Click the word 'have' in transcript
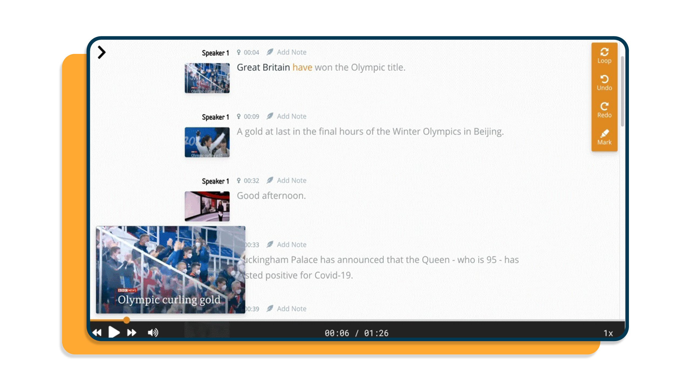 tap(302, 67)
